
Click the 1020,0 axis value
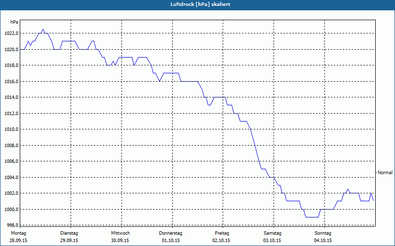(11, 50)
